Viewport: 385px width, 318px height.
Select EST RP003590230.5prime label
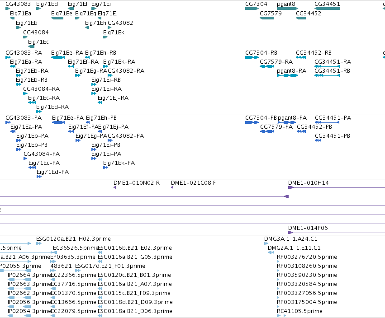[307, 275]
